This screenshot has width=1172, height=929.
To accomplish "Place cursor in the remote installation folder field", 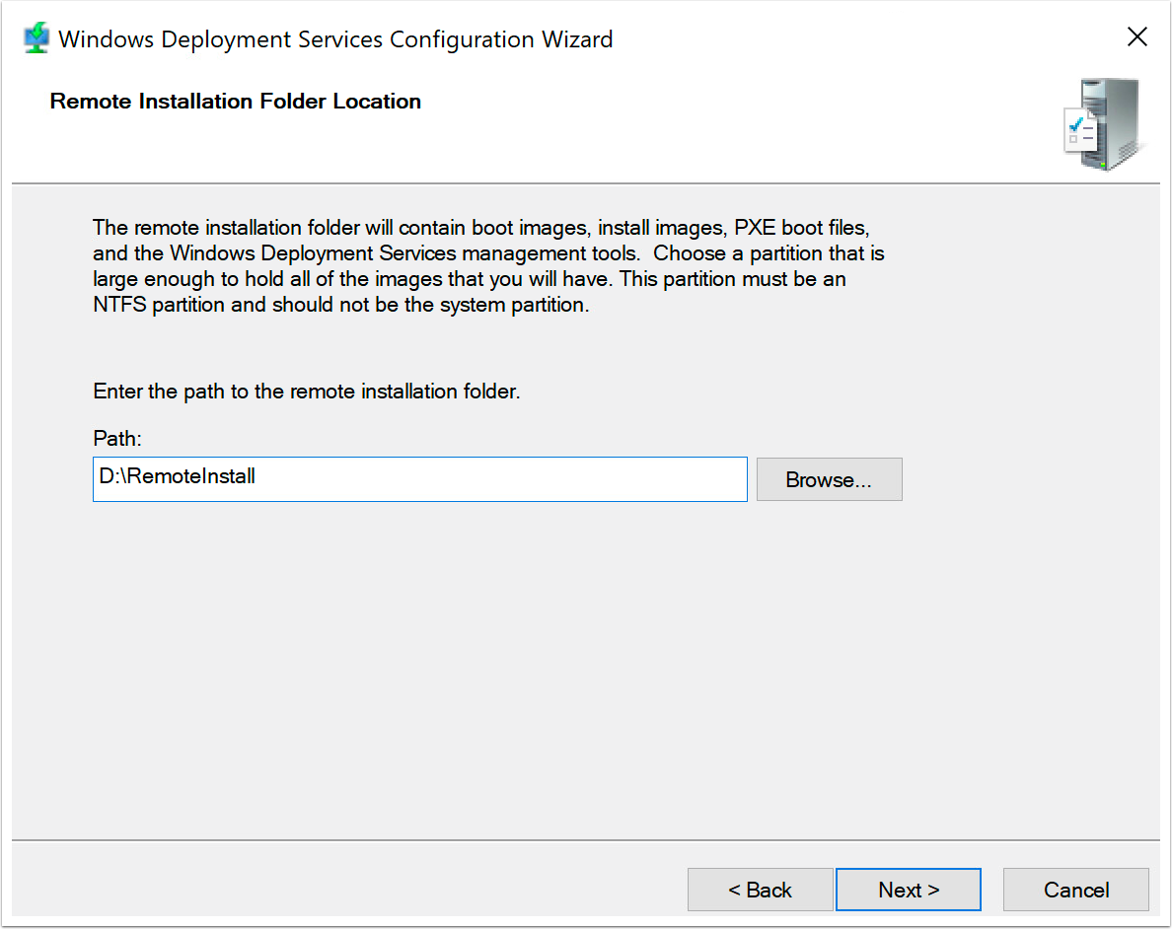I will 419,479.
